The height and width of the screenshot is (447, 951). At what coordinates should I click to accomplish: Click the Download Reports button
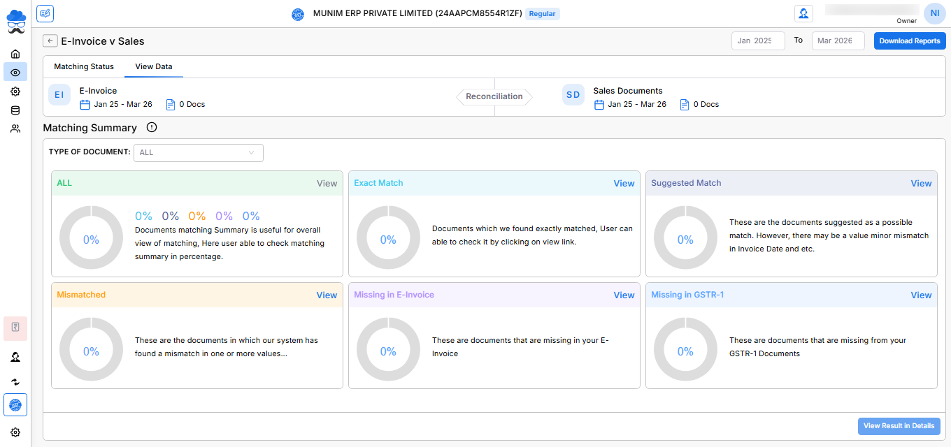pyautogui.click(x=909, y=41)
